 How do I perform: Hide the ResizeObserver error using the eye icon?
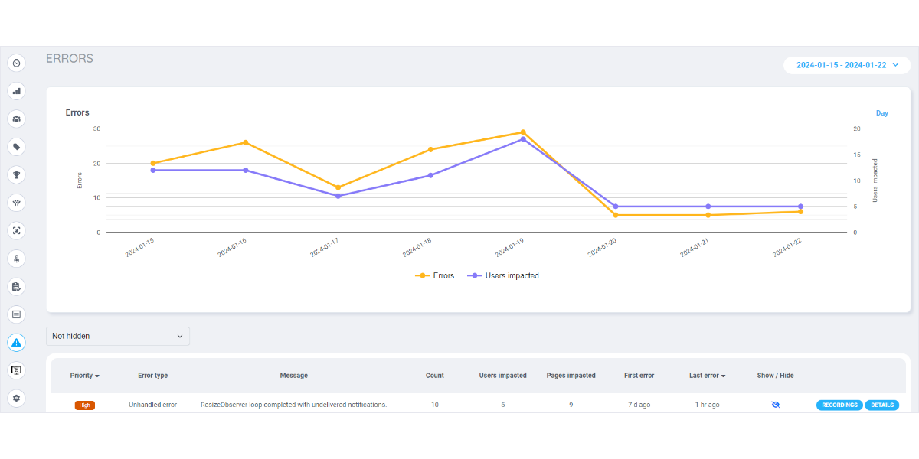[x=775, y=405]
